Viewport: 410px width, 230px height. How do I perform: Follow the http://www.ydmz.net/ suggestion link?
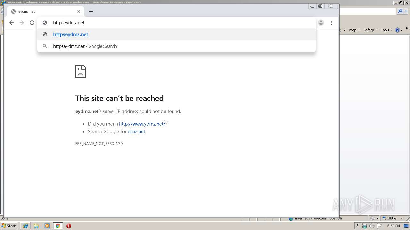[x=142, y=124]
